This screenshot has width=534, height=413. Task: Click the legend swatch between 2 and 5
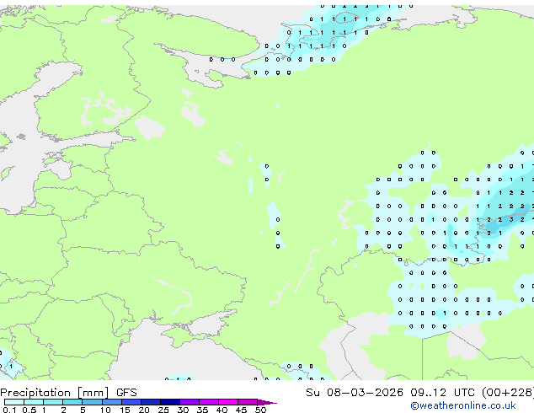72,402
